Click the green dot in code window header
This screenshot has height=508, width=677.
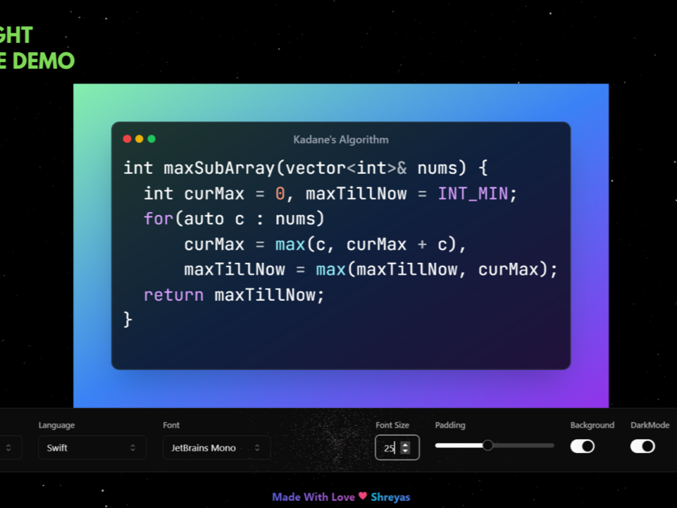pyautogui.click(x=151, y=139)
